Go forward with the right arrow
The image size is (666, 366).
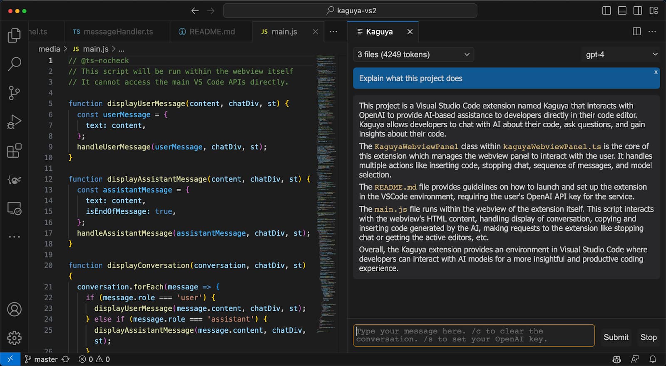point(211,11)
